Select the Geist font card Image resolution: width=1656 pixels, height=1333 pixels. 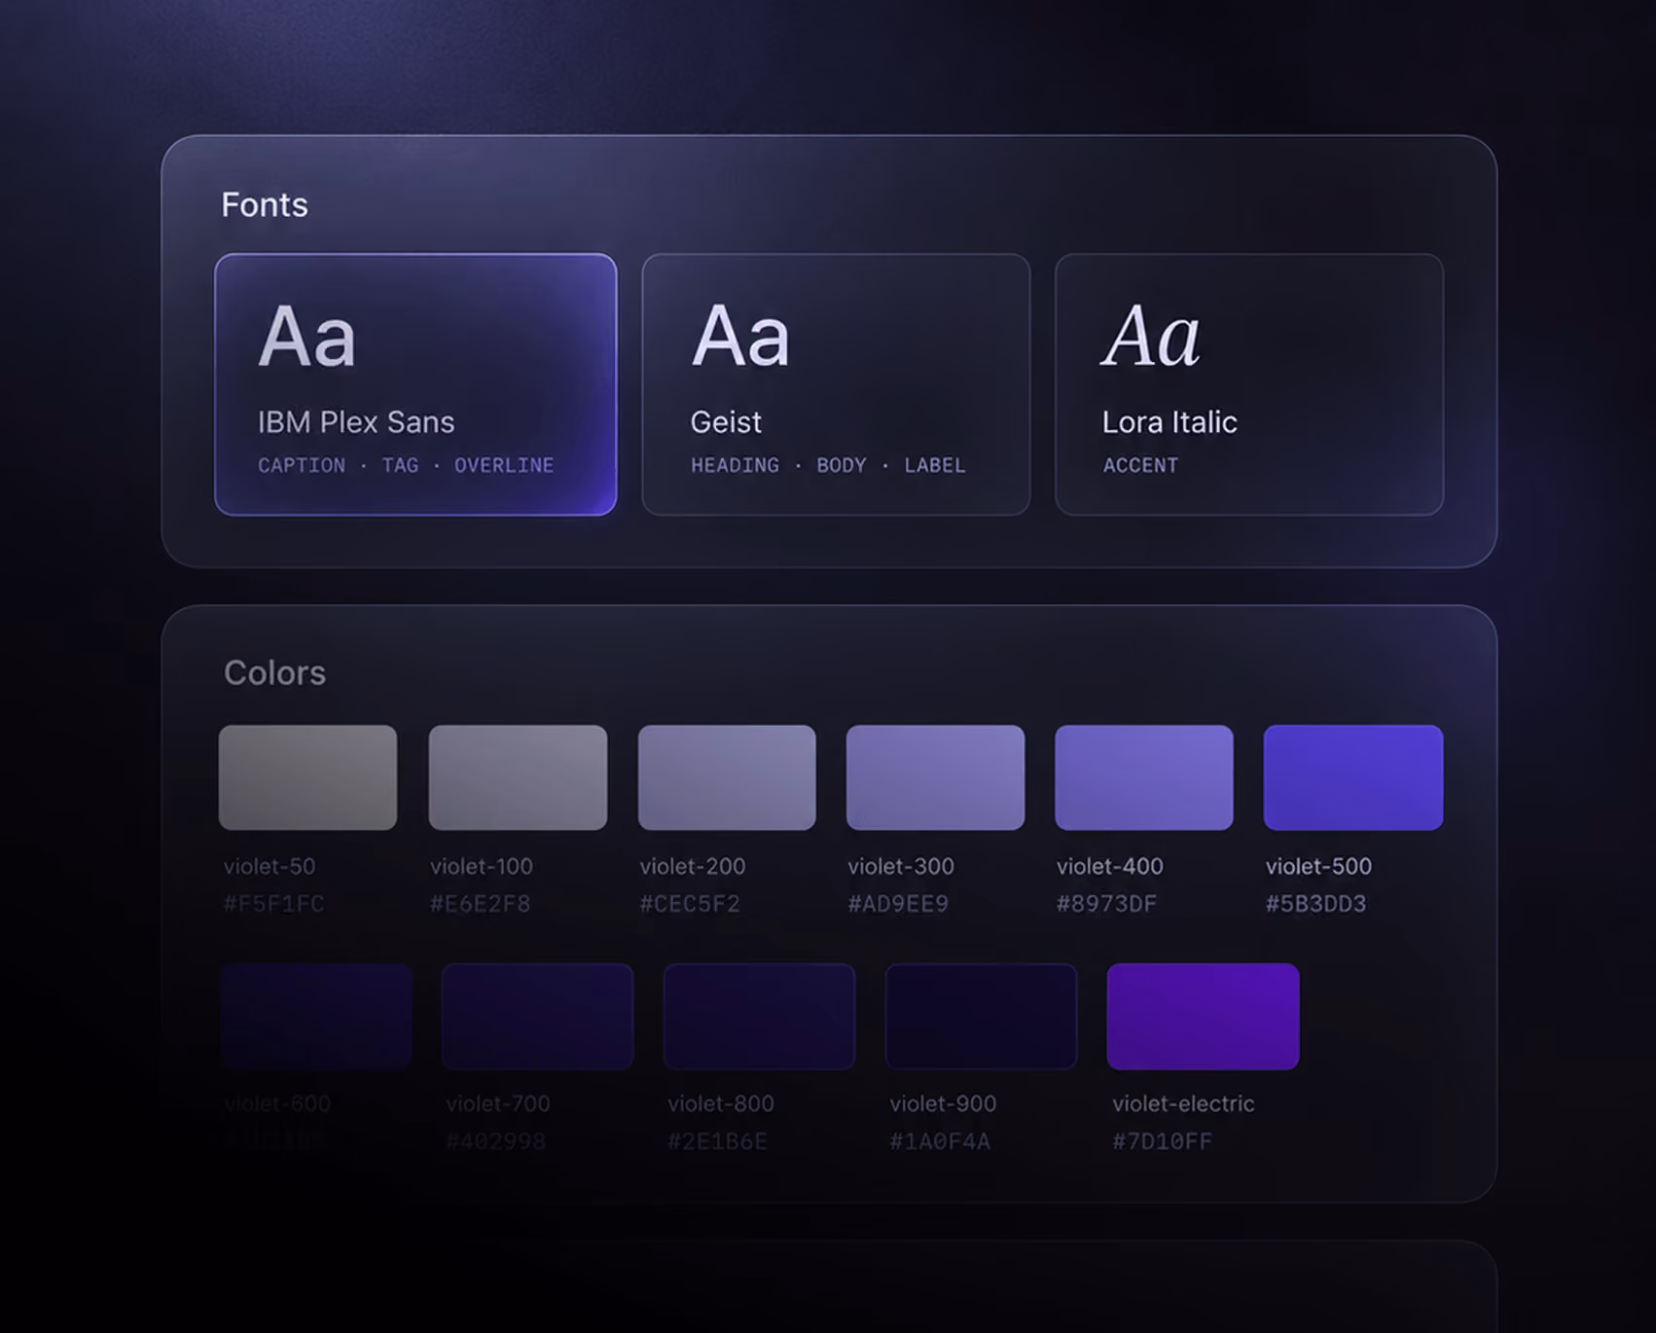pyautogui.click(x=836, y=384)
